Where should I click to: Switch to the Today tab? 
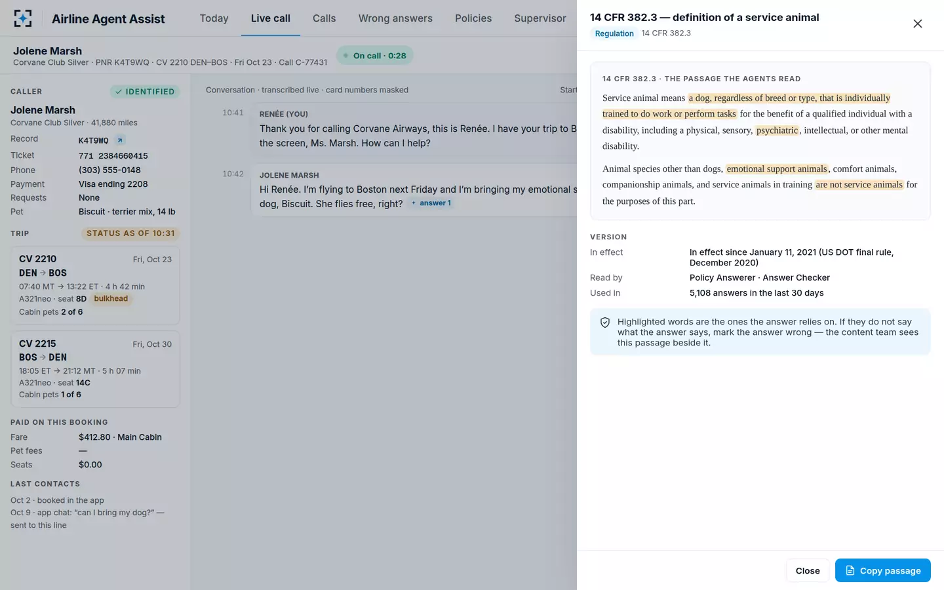[x=214, y=18]
